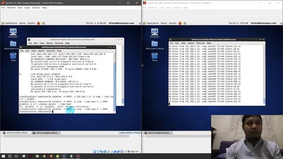Open Places menu in right VM panel
The width and height of the screenshot is (283, 159).
click(x=164, y=23)
